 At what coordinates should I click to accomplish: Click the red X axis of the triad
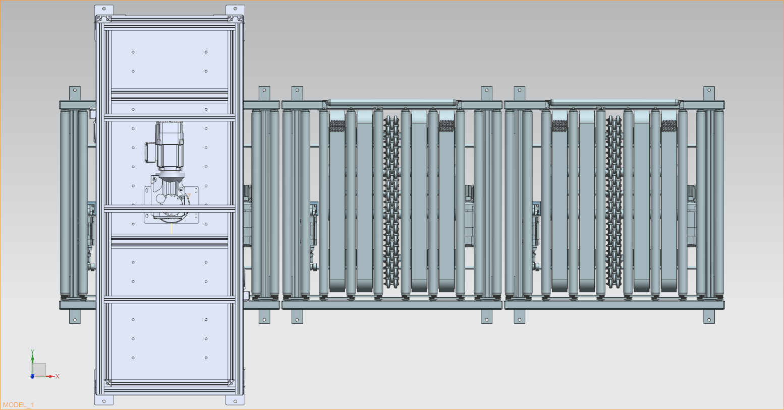tap(47, 376)
